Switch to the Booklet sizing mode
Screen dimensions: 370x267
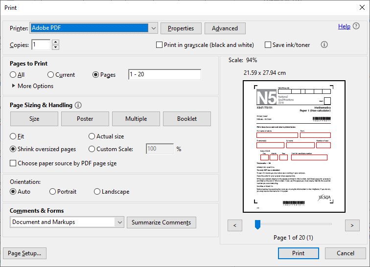point(187,119)
